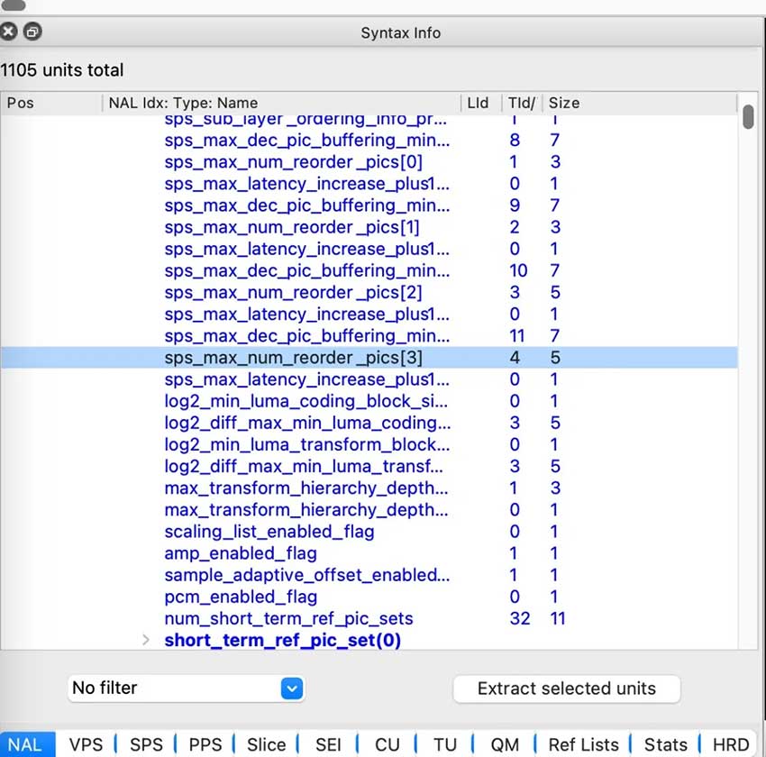Switch to the VPS tab
This screenshot has width=766, height=757.
click(87, 744)
